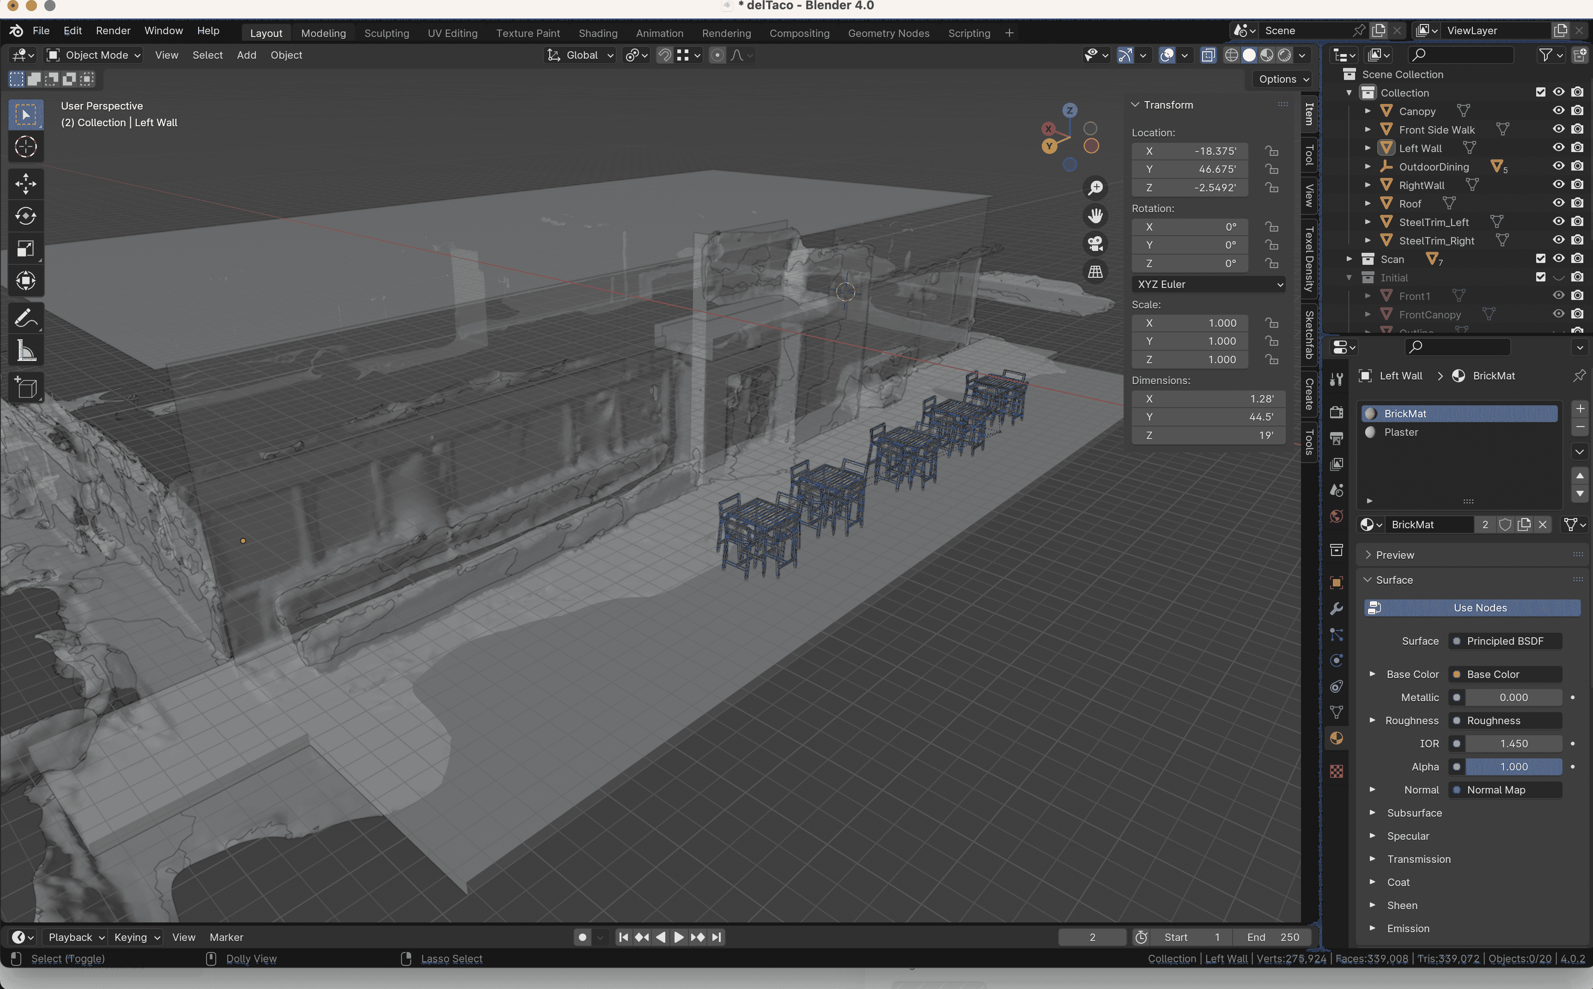Click the Use Nodes button

point(1471,608)
